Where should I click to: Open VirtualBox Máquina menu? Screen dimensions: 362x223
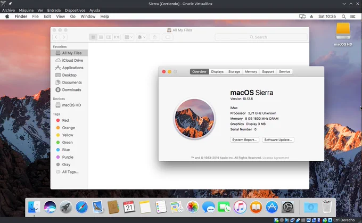pos(26,10)
